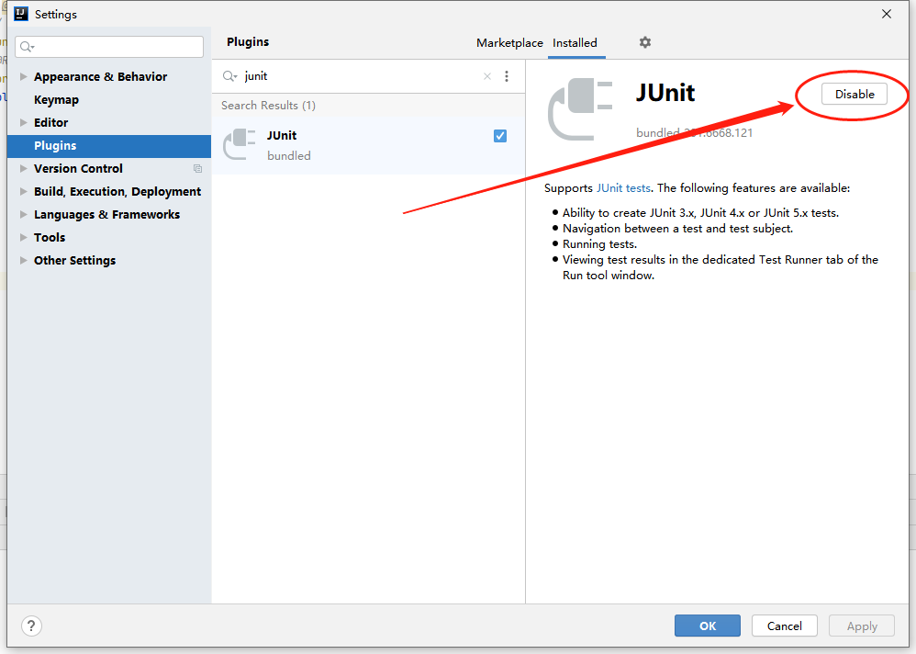This screenshot has height=654, width=916.
Task: Click 'Navigation between a test and test subject' line
Action: coord(677,229)
